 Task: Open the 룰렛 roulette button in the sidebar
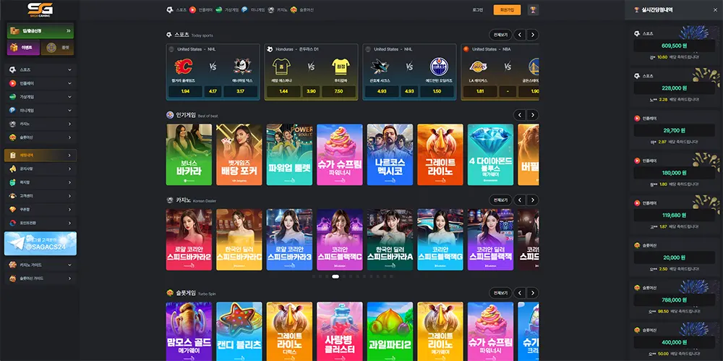coord(57,48)
